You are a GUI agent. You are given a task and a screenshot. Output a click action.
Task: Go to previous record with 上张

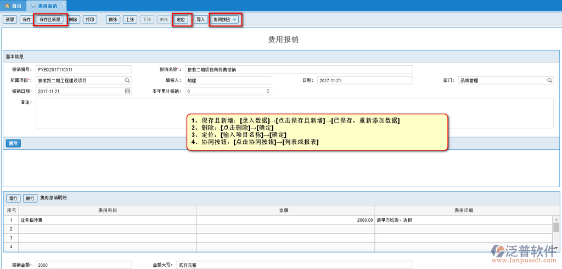coord(130,20)
